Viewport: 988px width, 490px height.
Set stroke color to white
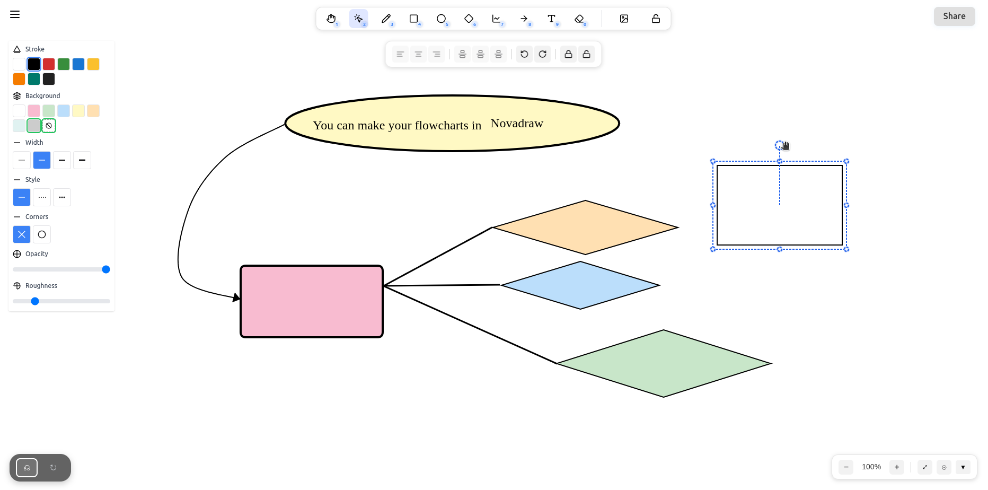click(19, 64)
